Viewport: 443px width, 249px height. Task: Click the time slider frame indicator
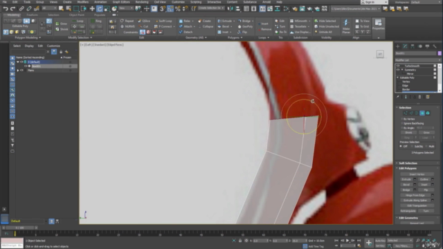pyautogui.click(x=20, y=228)
